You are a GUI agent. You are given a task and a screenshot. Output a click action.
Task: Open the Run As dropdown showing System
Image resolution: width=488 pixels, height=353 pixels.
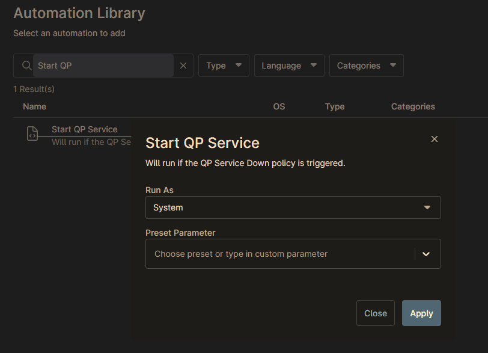point(293,207)
